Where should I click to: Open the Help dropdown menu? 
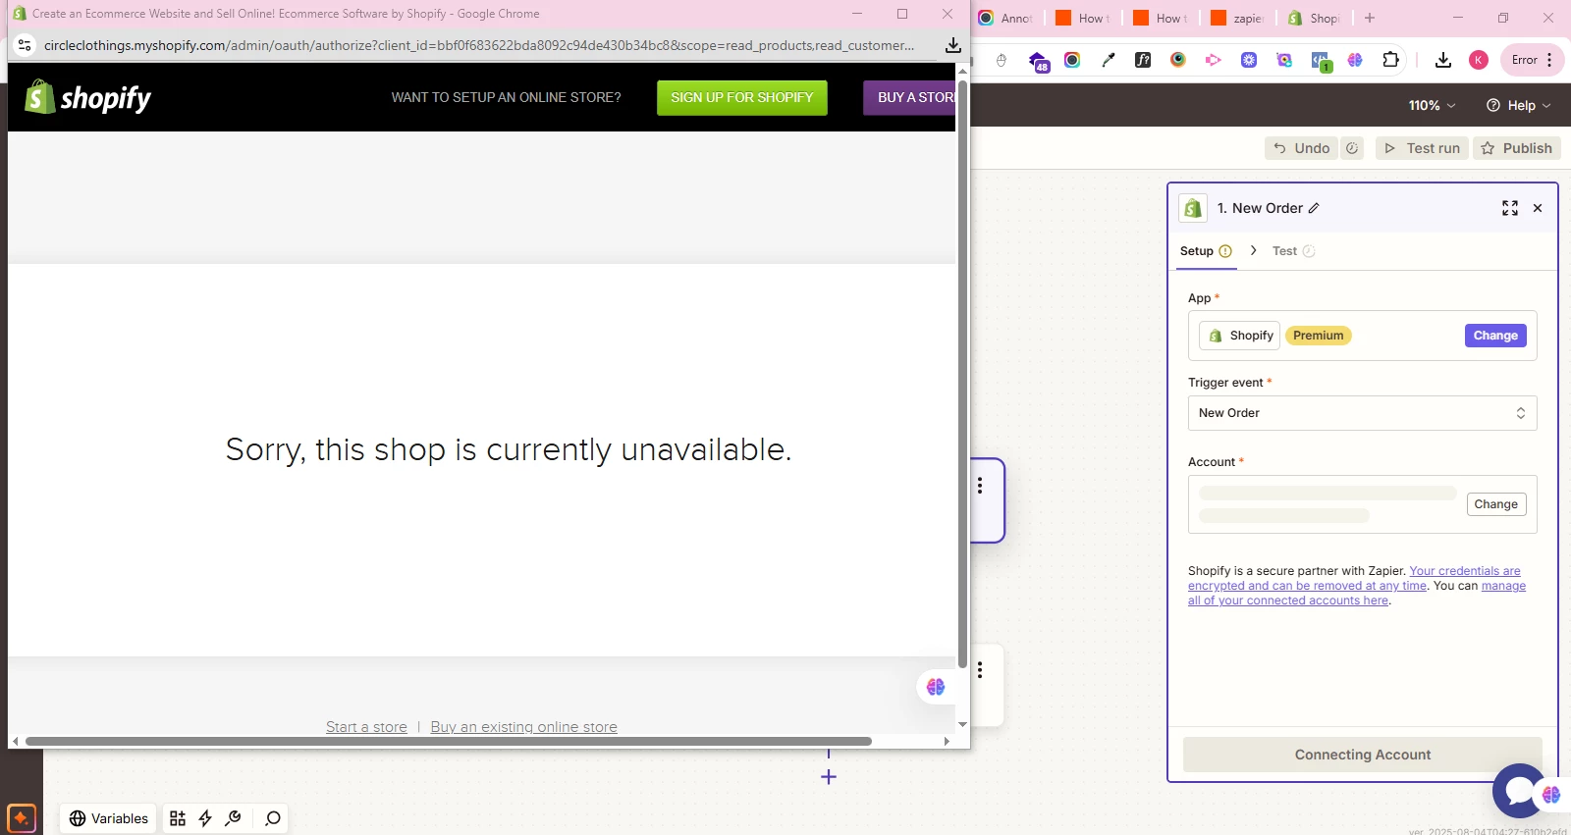pyautogui.click(x=1518, y=105)
